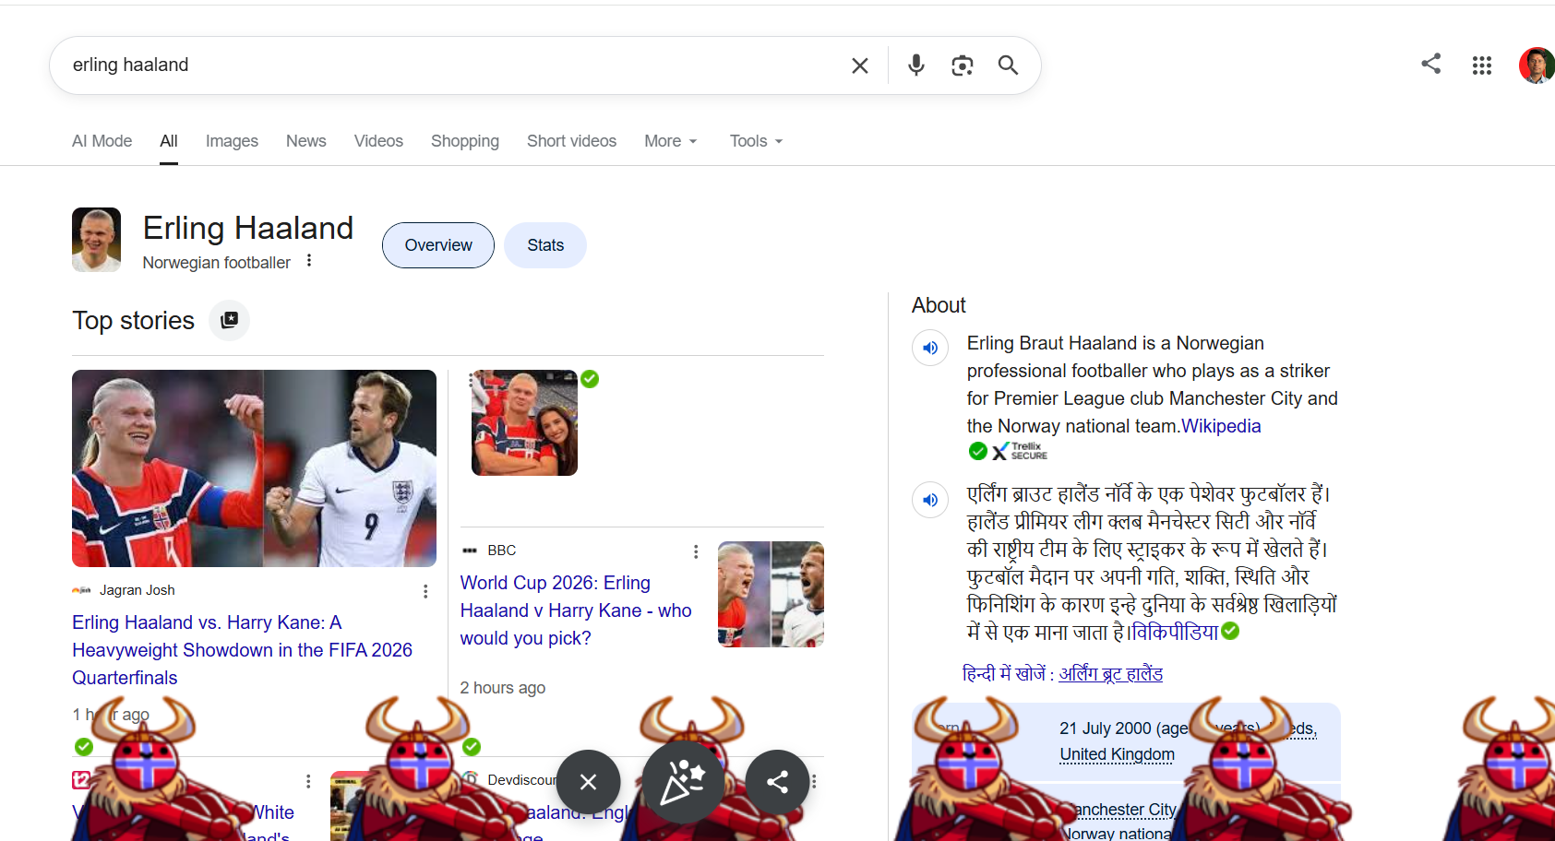Click the green checkmark under 1 hour ago
The image size is (1555, 841).
(x=84, y=746)
